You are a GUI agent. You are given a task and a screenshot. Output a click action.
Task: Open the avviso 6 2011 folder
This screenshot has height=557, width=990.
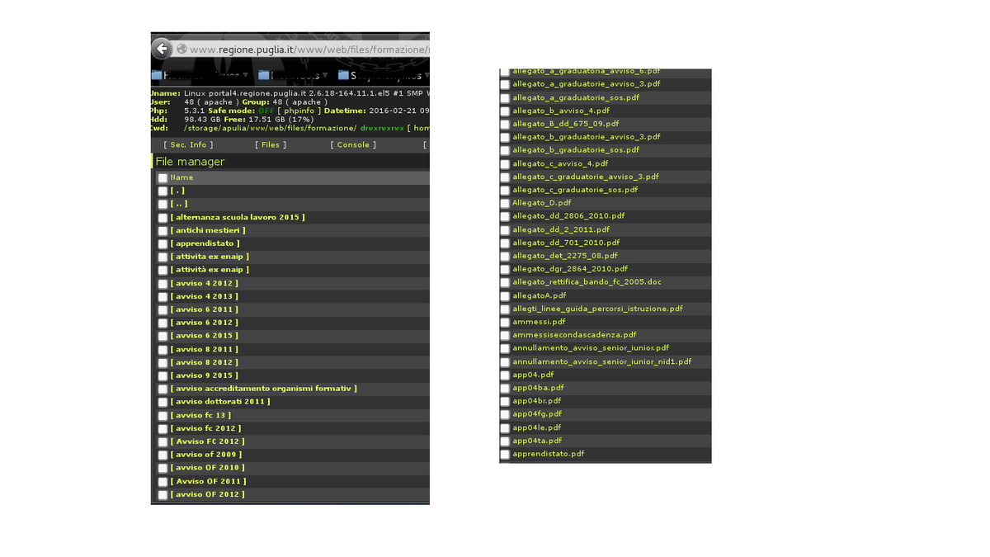coord(204,309)
